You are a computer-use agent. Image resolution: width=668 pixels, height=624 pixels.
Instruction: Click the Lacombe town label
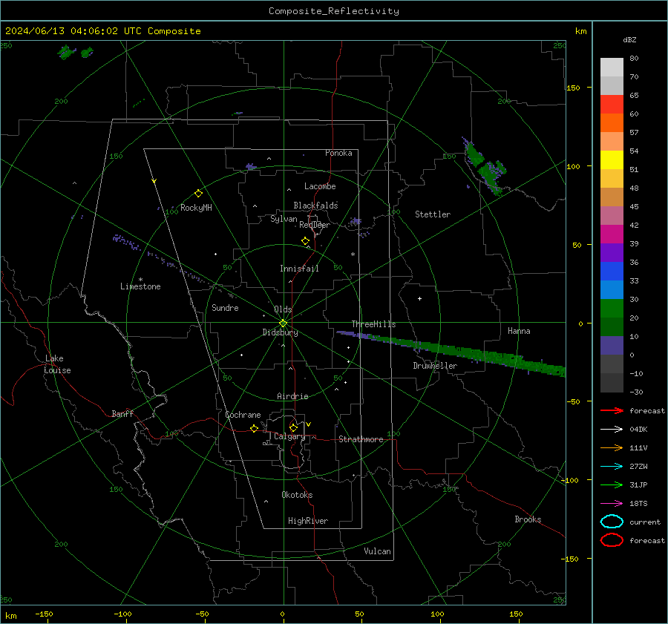320,186
